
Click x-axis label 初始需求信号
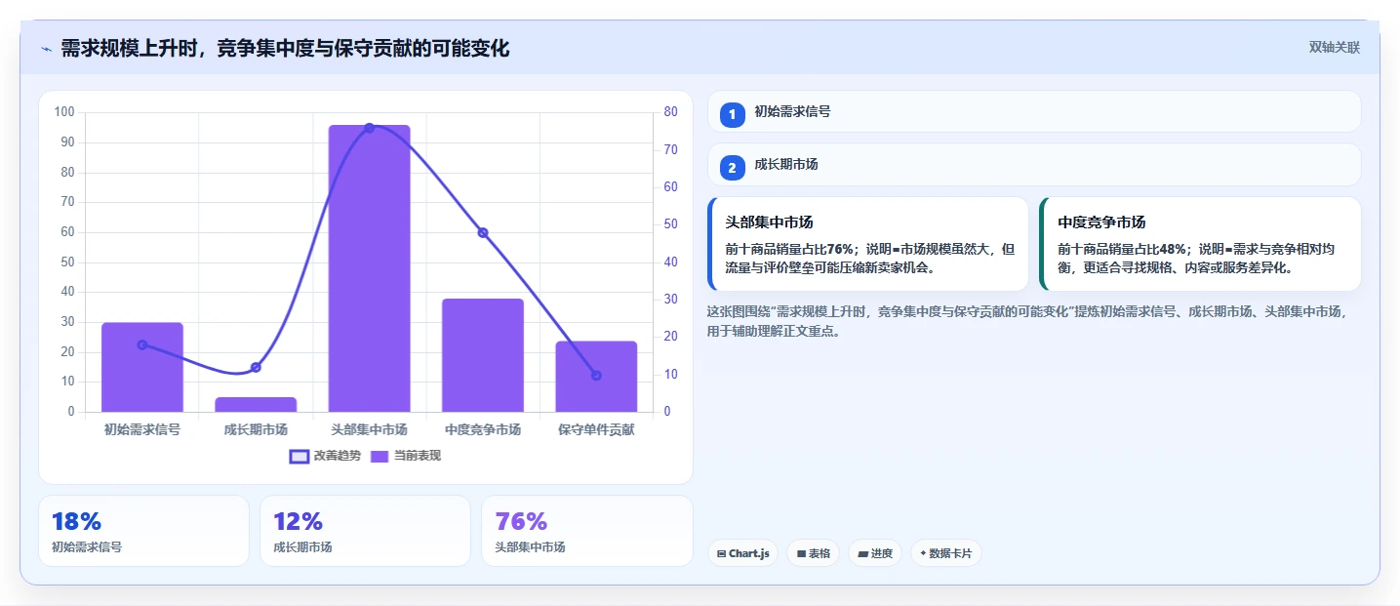tap(141, 429)
